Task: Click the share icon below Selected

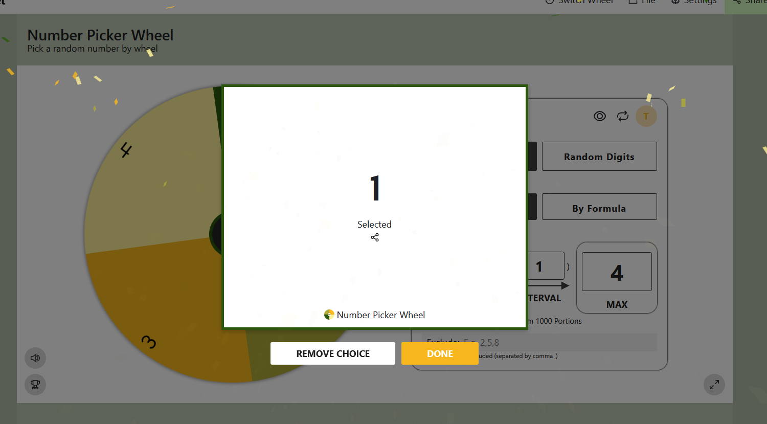Action: 375,237
